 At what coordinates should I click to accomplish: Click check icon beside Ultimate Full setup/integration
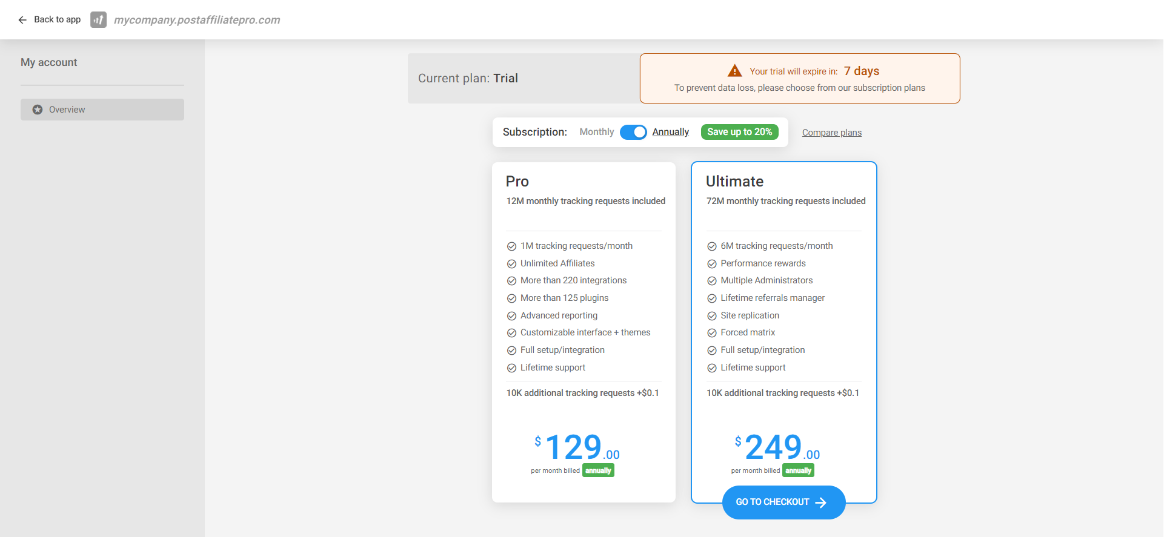[x=712, y=351]
